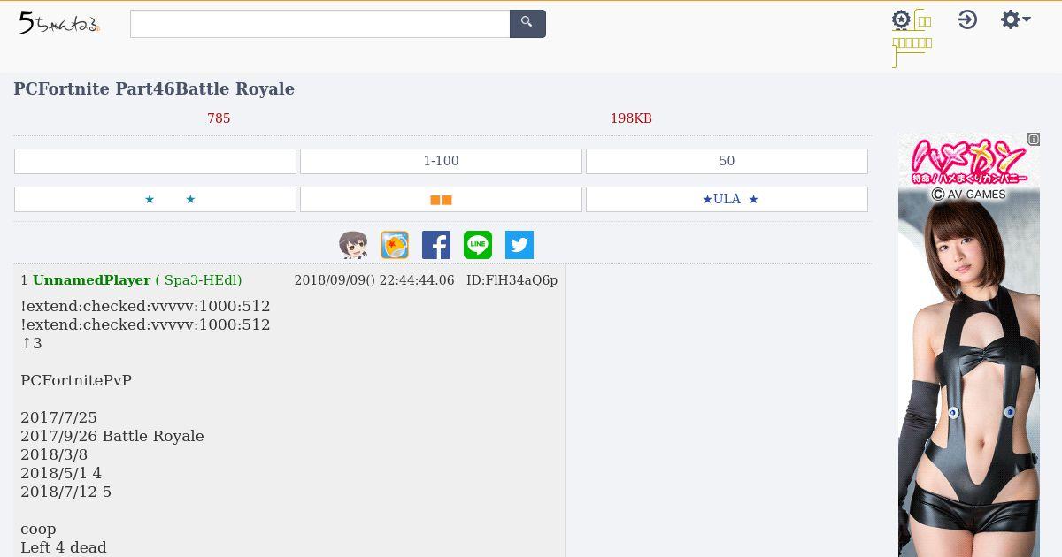The image size is (1062, 557).
Task: Click the text line 2017/9/26 Battle Royale
Action: click(x=112, y=436)
